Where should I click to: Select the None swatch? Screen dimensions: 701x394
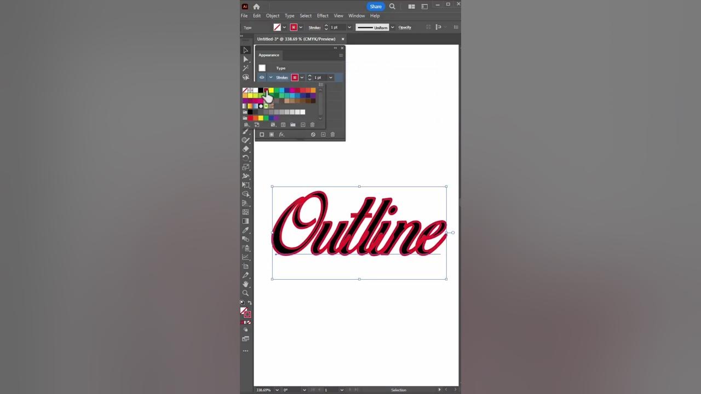point(245,90)
